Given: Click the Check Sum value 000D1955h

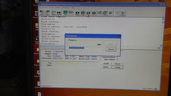Looking at the screenshot, I should pos(58,58).
